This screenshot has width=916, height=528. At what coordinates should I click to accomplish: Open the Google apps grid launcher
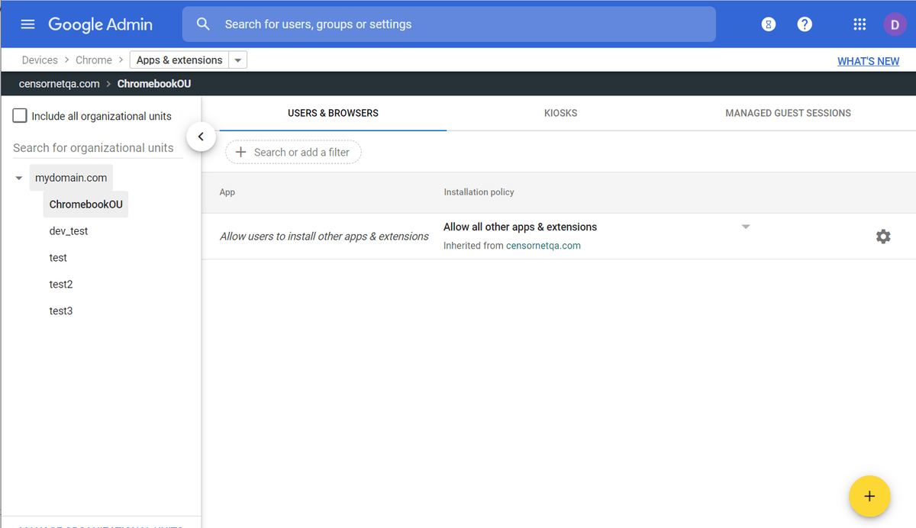(x=860, y=24)
